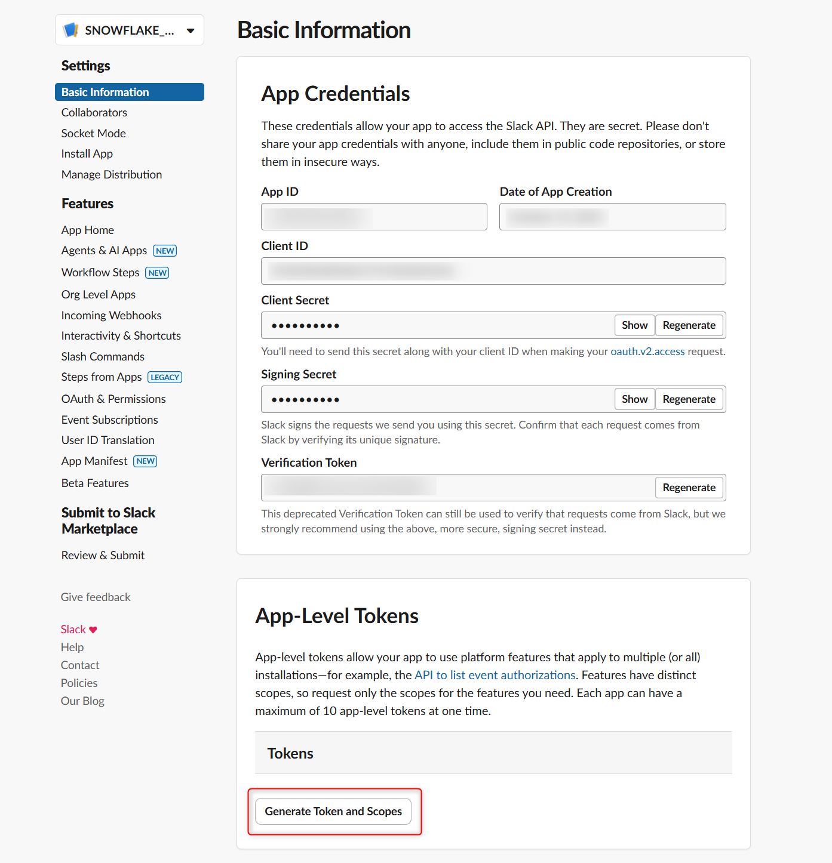Click the Slack heart icon

[x=93, y=630]
